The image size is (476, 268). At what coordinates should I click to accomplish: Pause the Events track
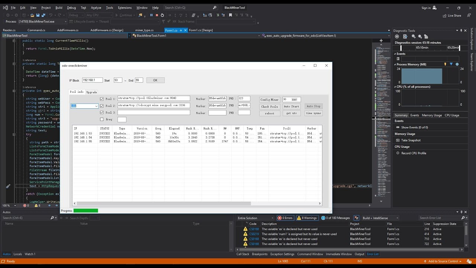click(398, 58)
